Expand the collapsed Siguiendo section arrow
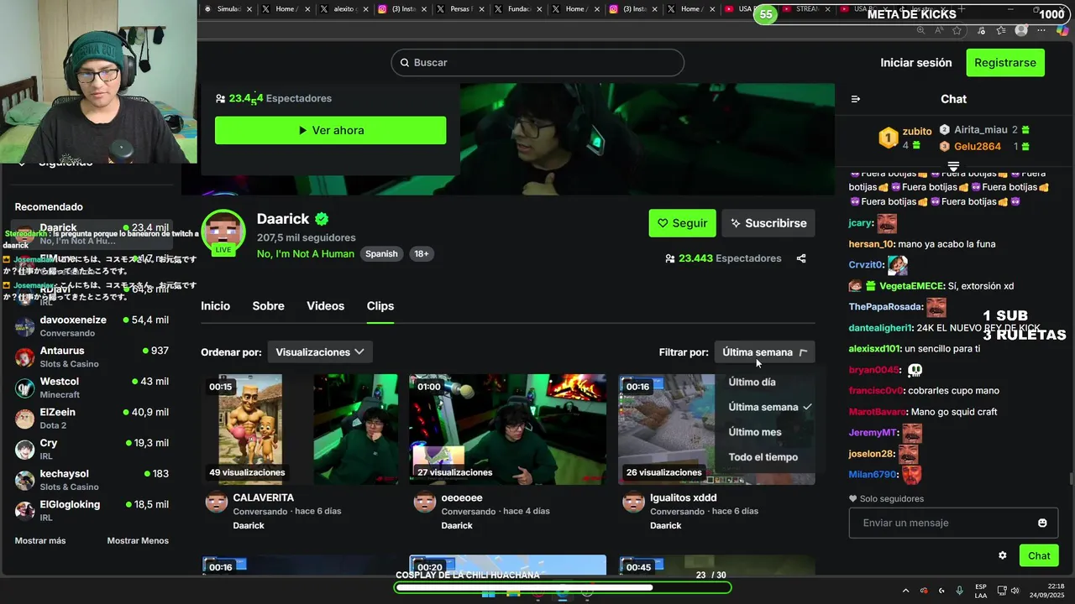 pyautogui.click(x=22, y=163)
